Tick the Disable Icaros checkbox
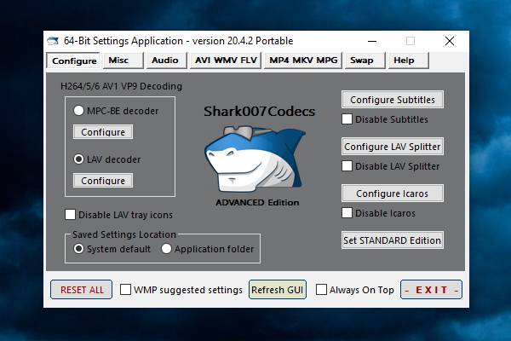Screen dimensions: 511x341 (347, 213)
